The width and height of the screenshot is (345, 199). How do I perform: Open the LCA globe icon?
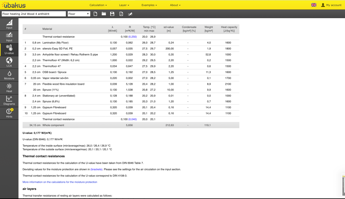click(9, 62)
